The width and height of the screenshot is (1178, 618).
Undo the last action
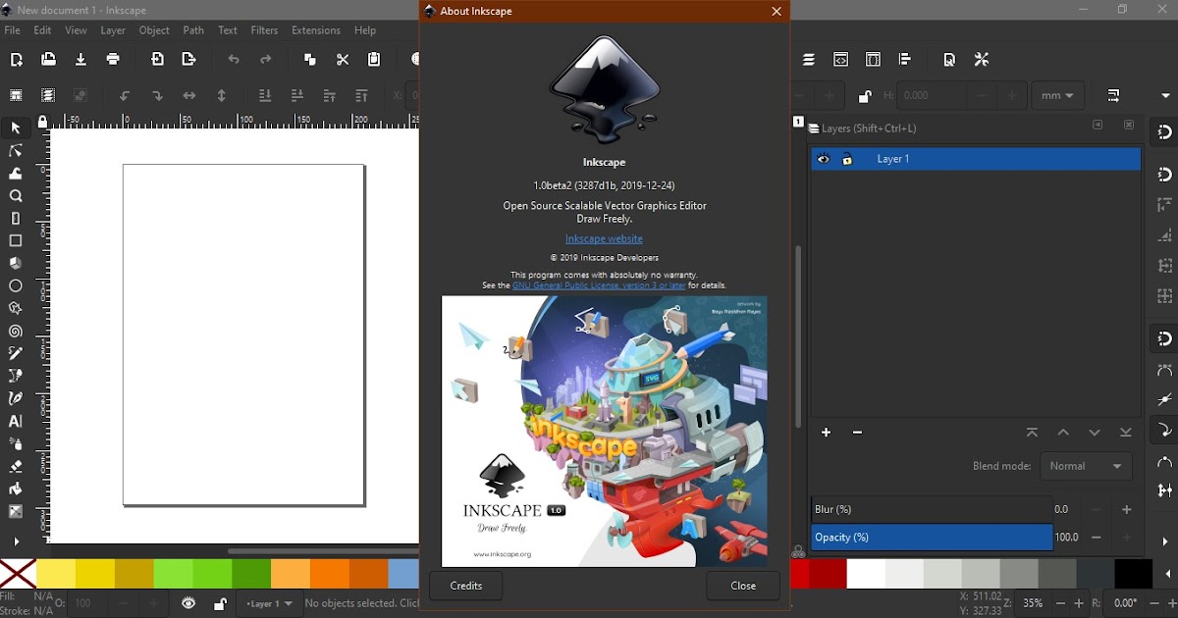234,60
